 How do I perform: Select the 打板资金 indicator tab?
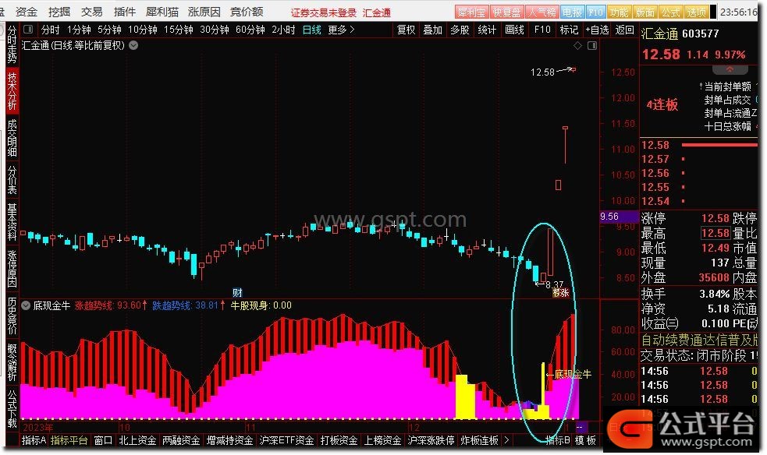pyautogui.click(x=339, y=440)
